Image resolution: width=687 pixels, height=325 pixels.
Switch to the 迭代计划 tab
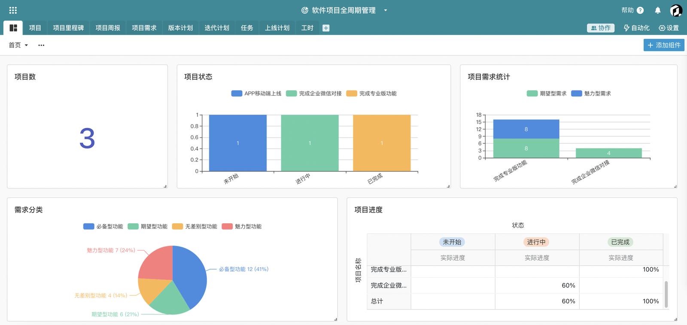216,28
